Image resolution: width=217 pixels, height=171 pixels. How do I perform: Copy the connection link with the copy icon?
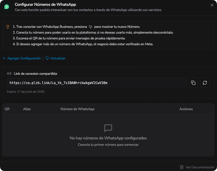[193, 83]
